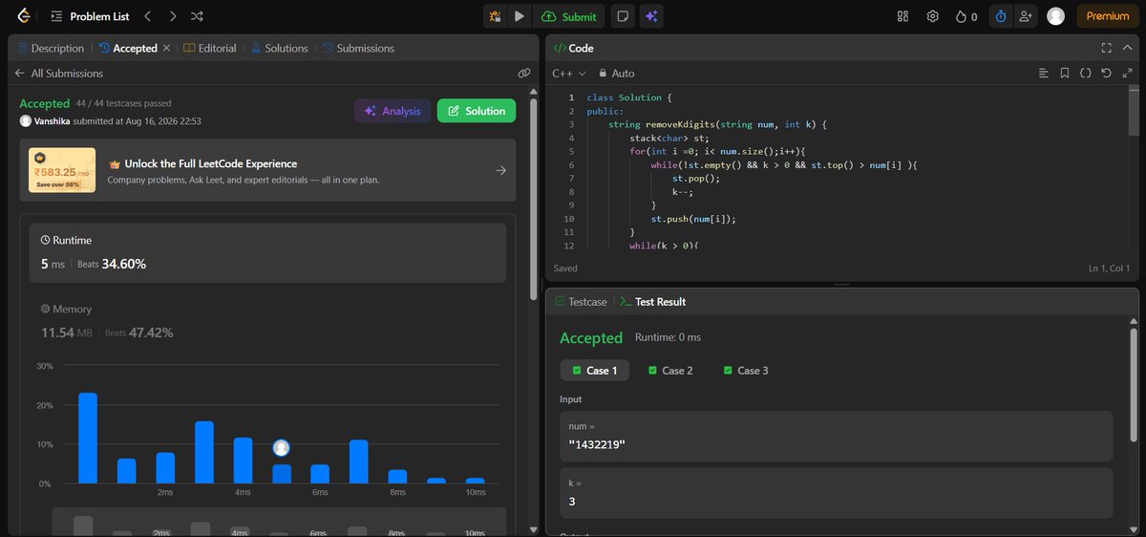Toggle the timer stopwatch icon
Image resolution: width=1146 pixels, height=537 pixels.
1001,16
